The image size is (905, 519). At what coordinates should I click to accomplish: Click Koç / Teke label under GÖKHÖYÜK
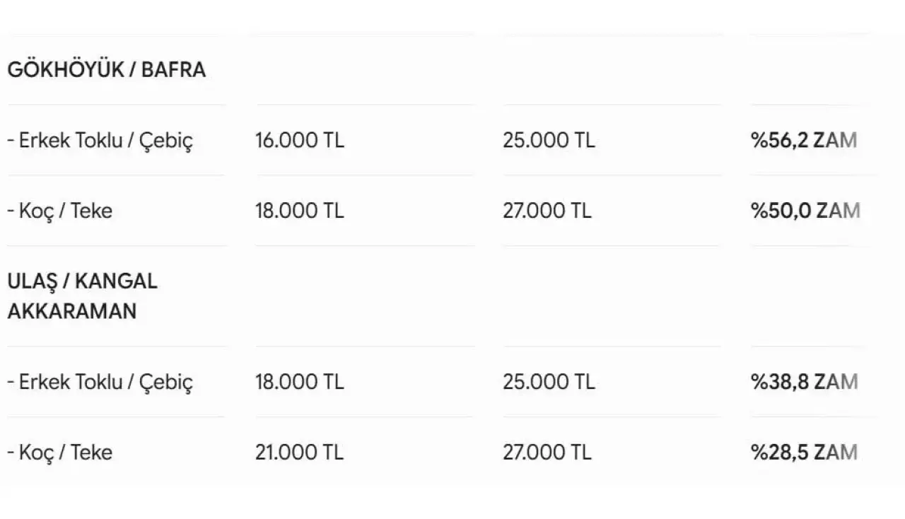[59, 211]
